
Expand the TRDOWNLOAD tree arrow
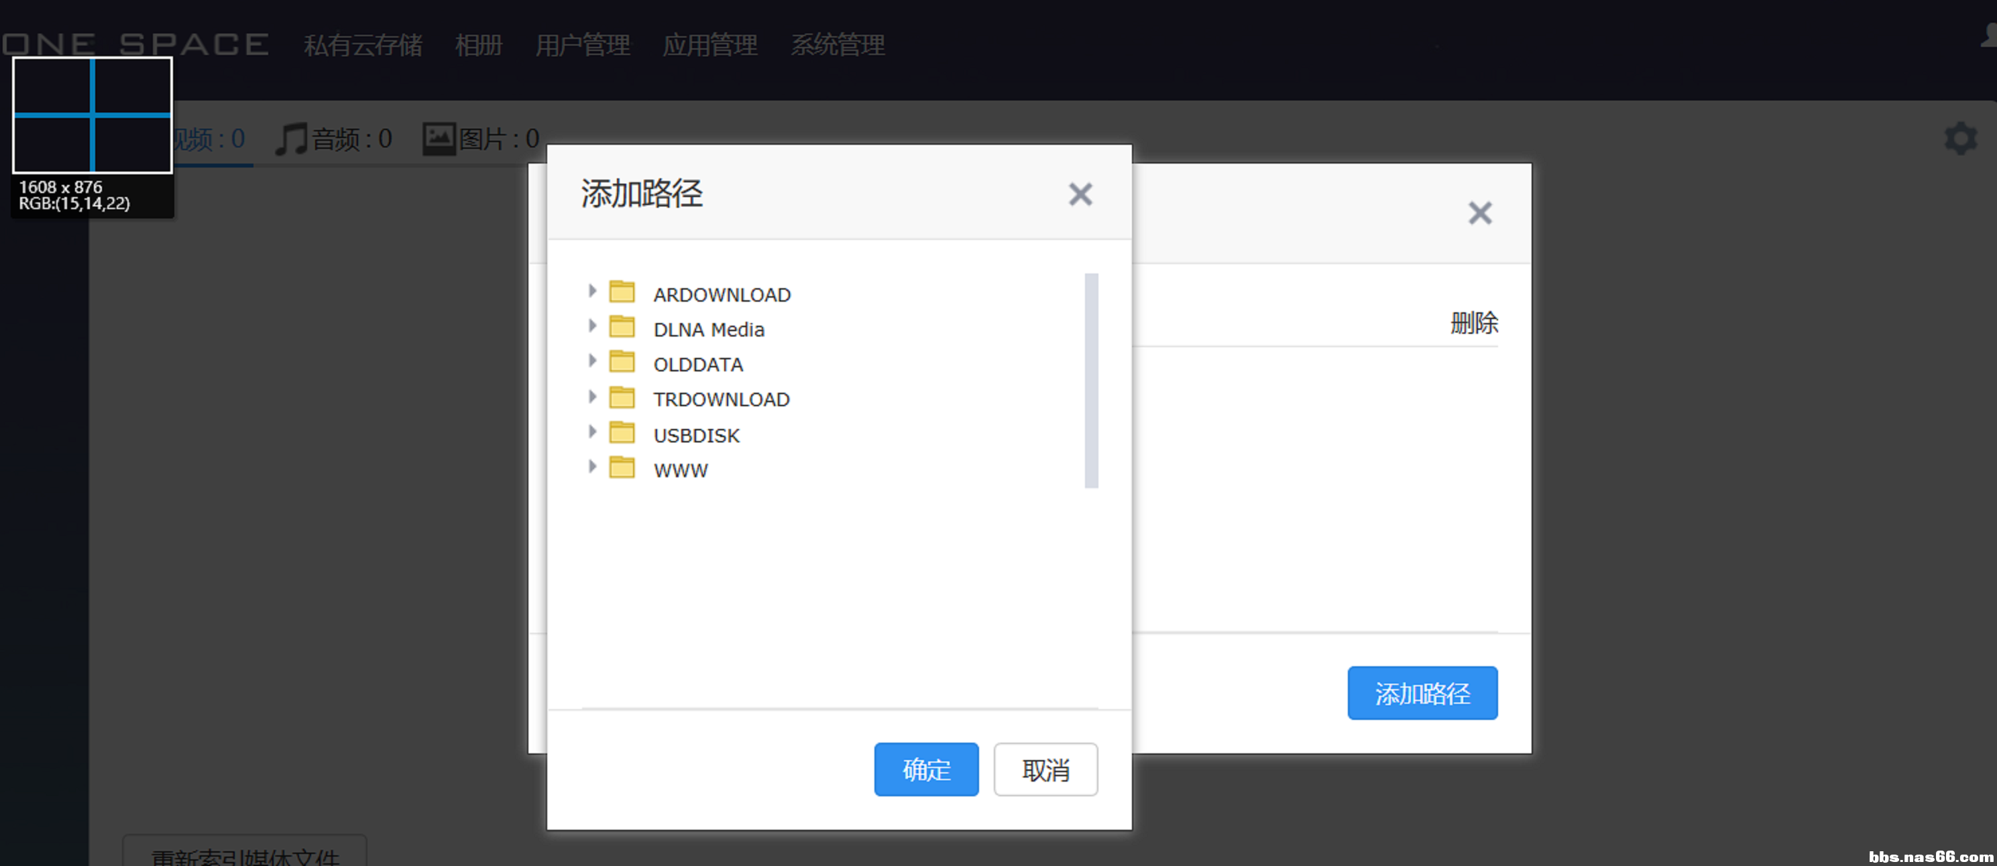tap(592, 397)
